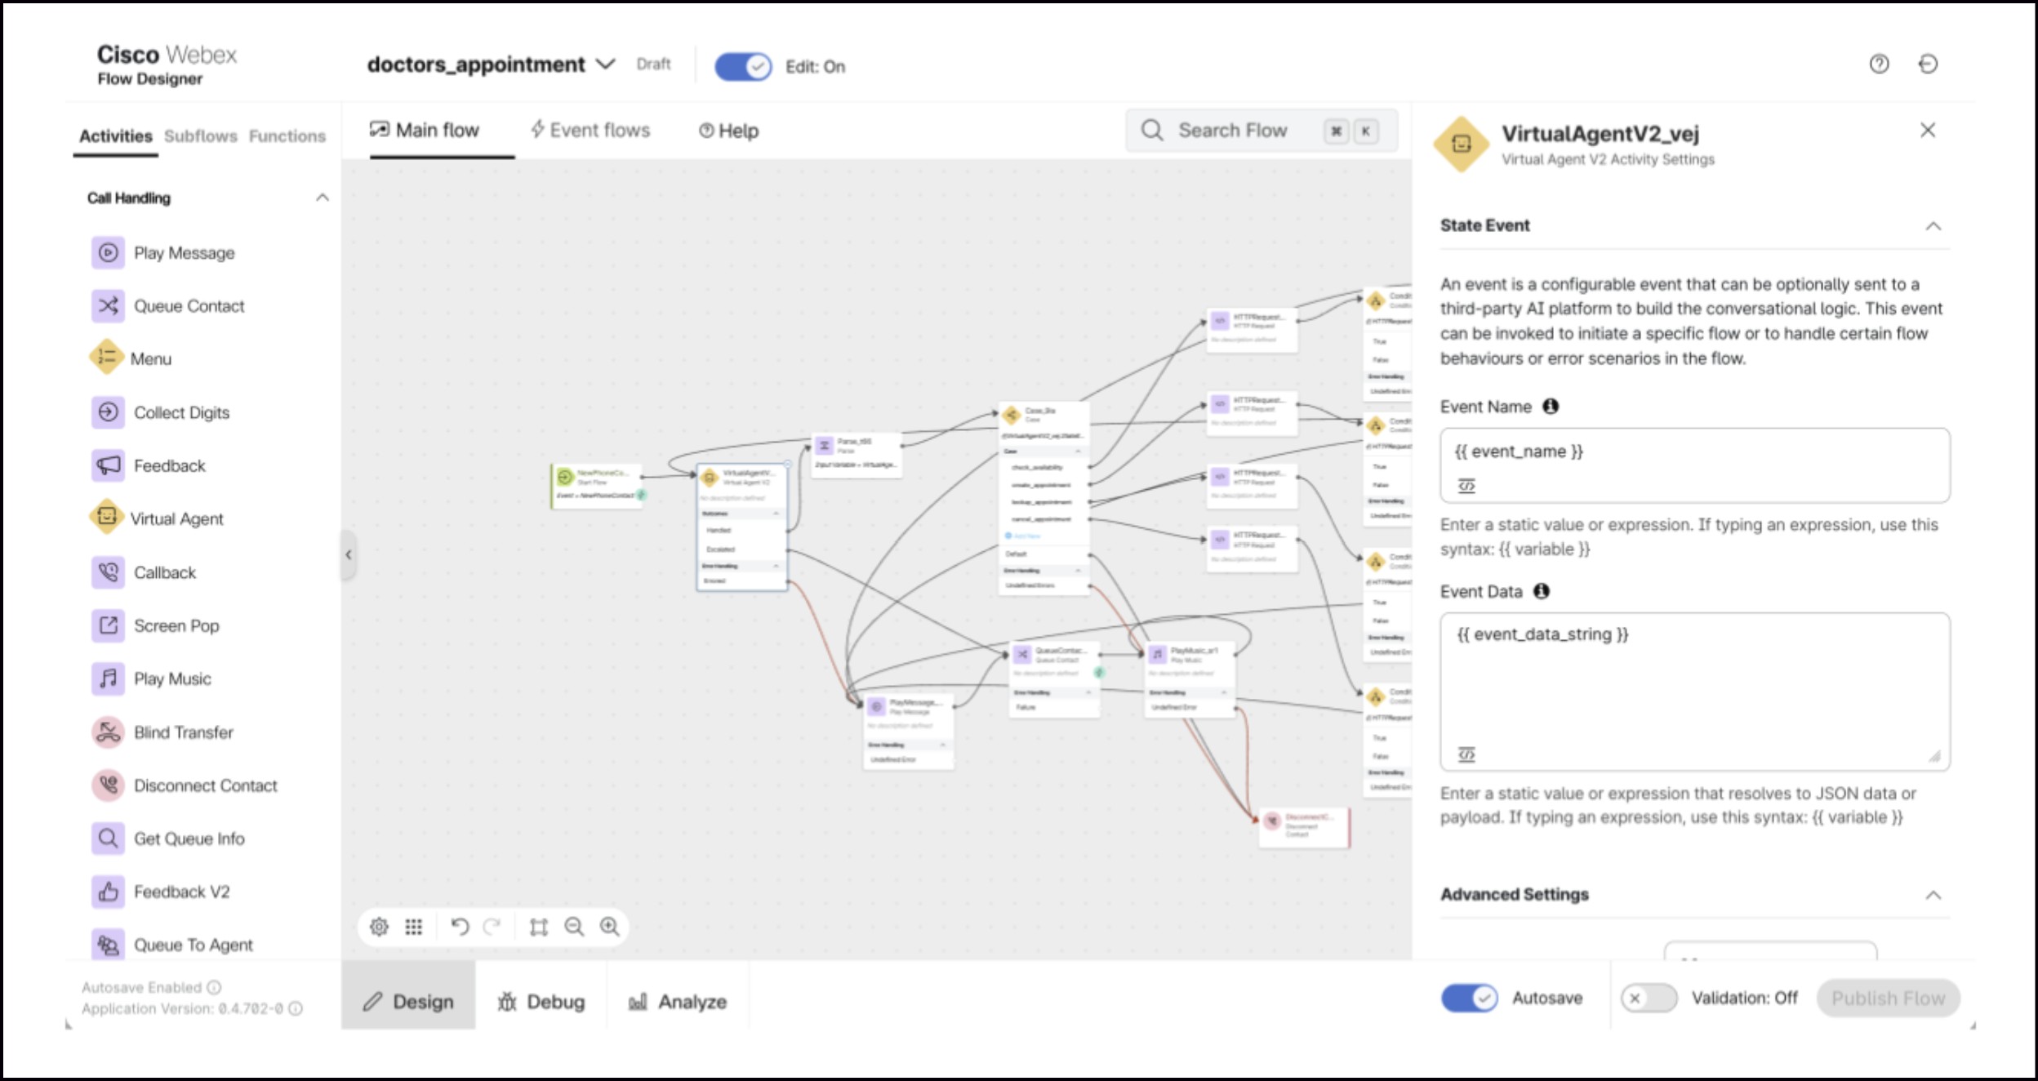
Task: Turn off the Edit mode toggle
Action: coord(742,66)
